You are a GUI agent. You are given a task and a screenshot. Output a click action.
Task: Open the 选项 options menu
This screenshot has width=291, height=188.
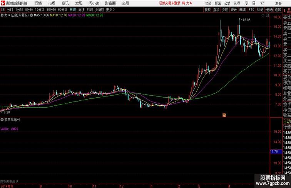pyautogui.click(x=237, y=3)
